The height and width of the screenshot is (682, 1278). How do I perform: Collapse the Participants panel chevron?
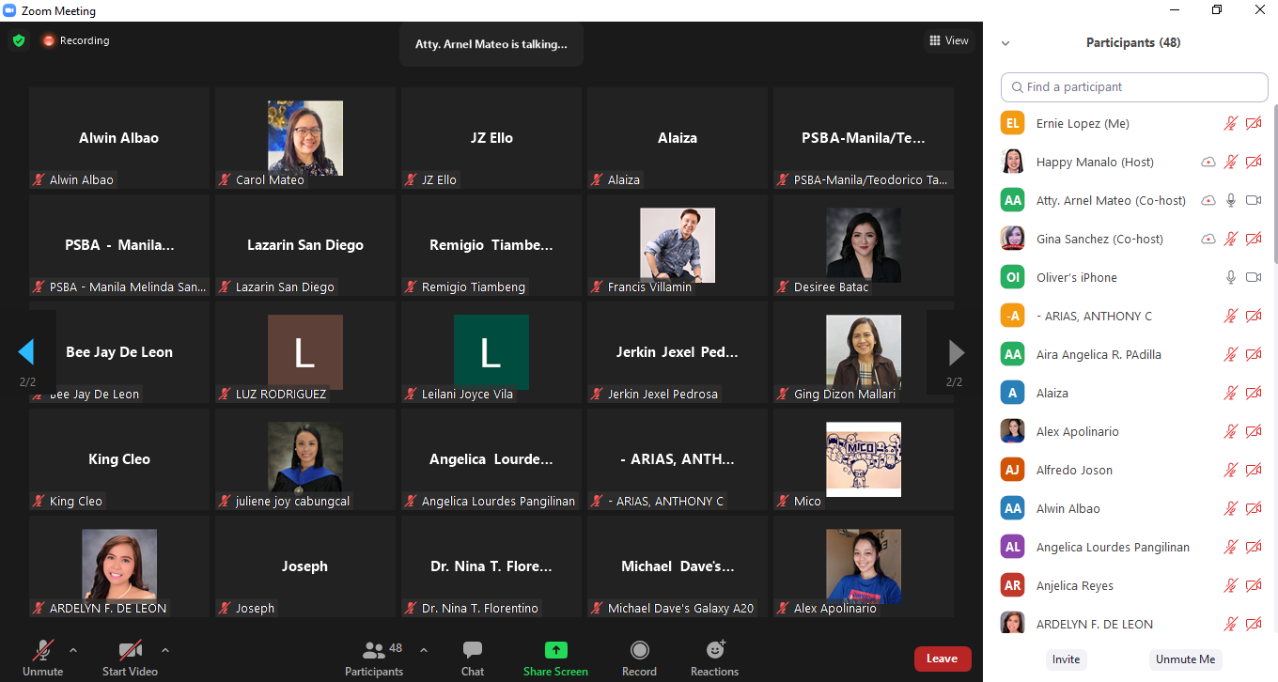(1005, 43)
